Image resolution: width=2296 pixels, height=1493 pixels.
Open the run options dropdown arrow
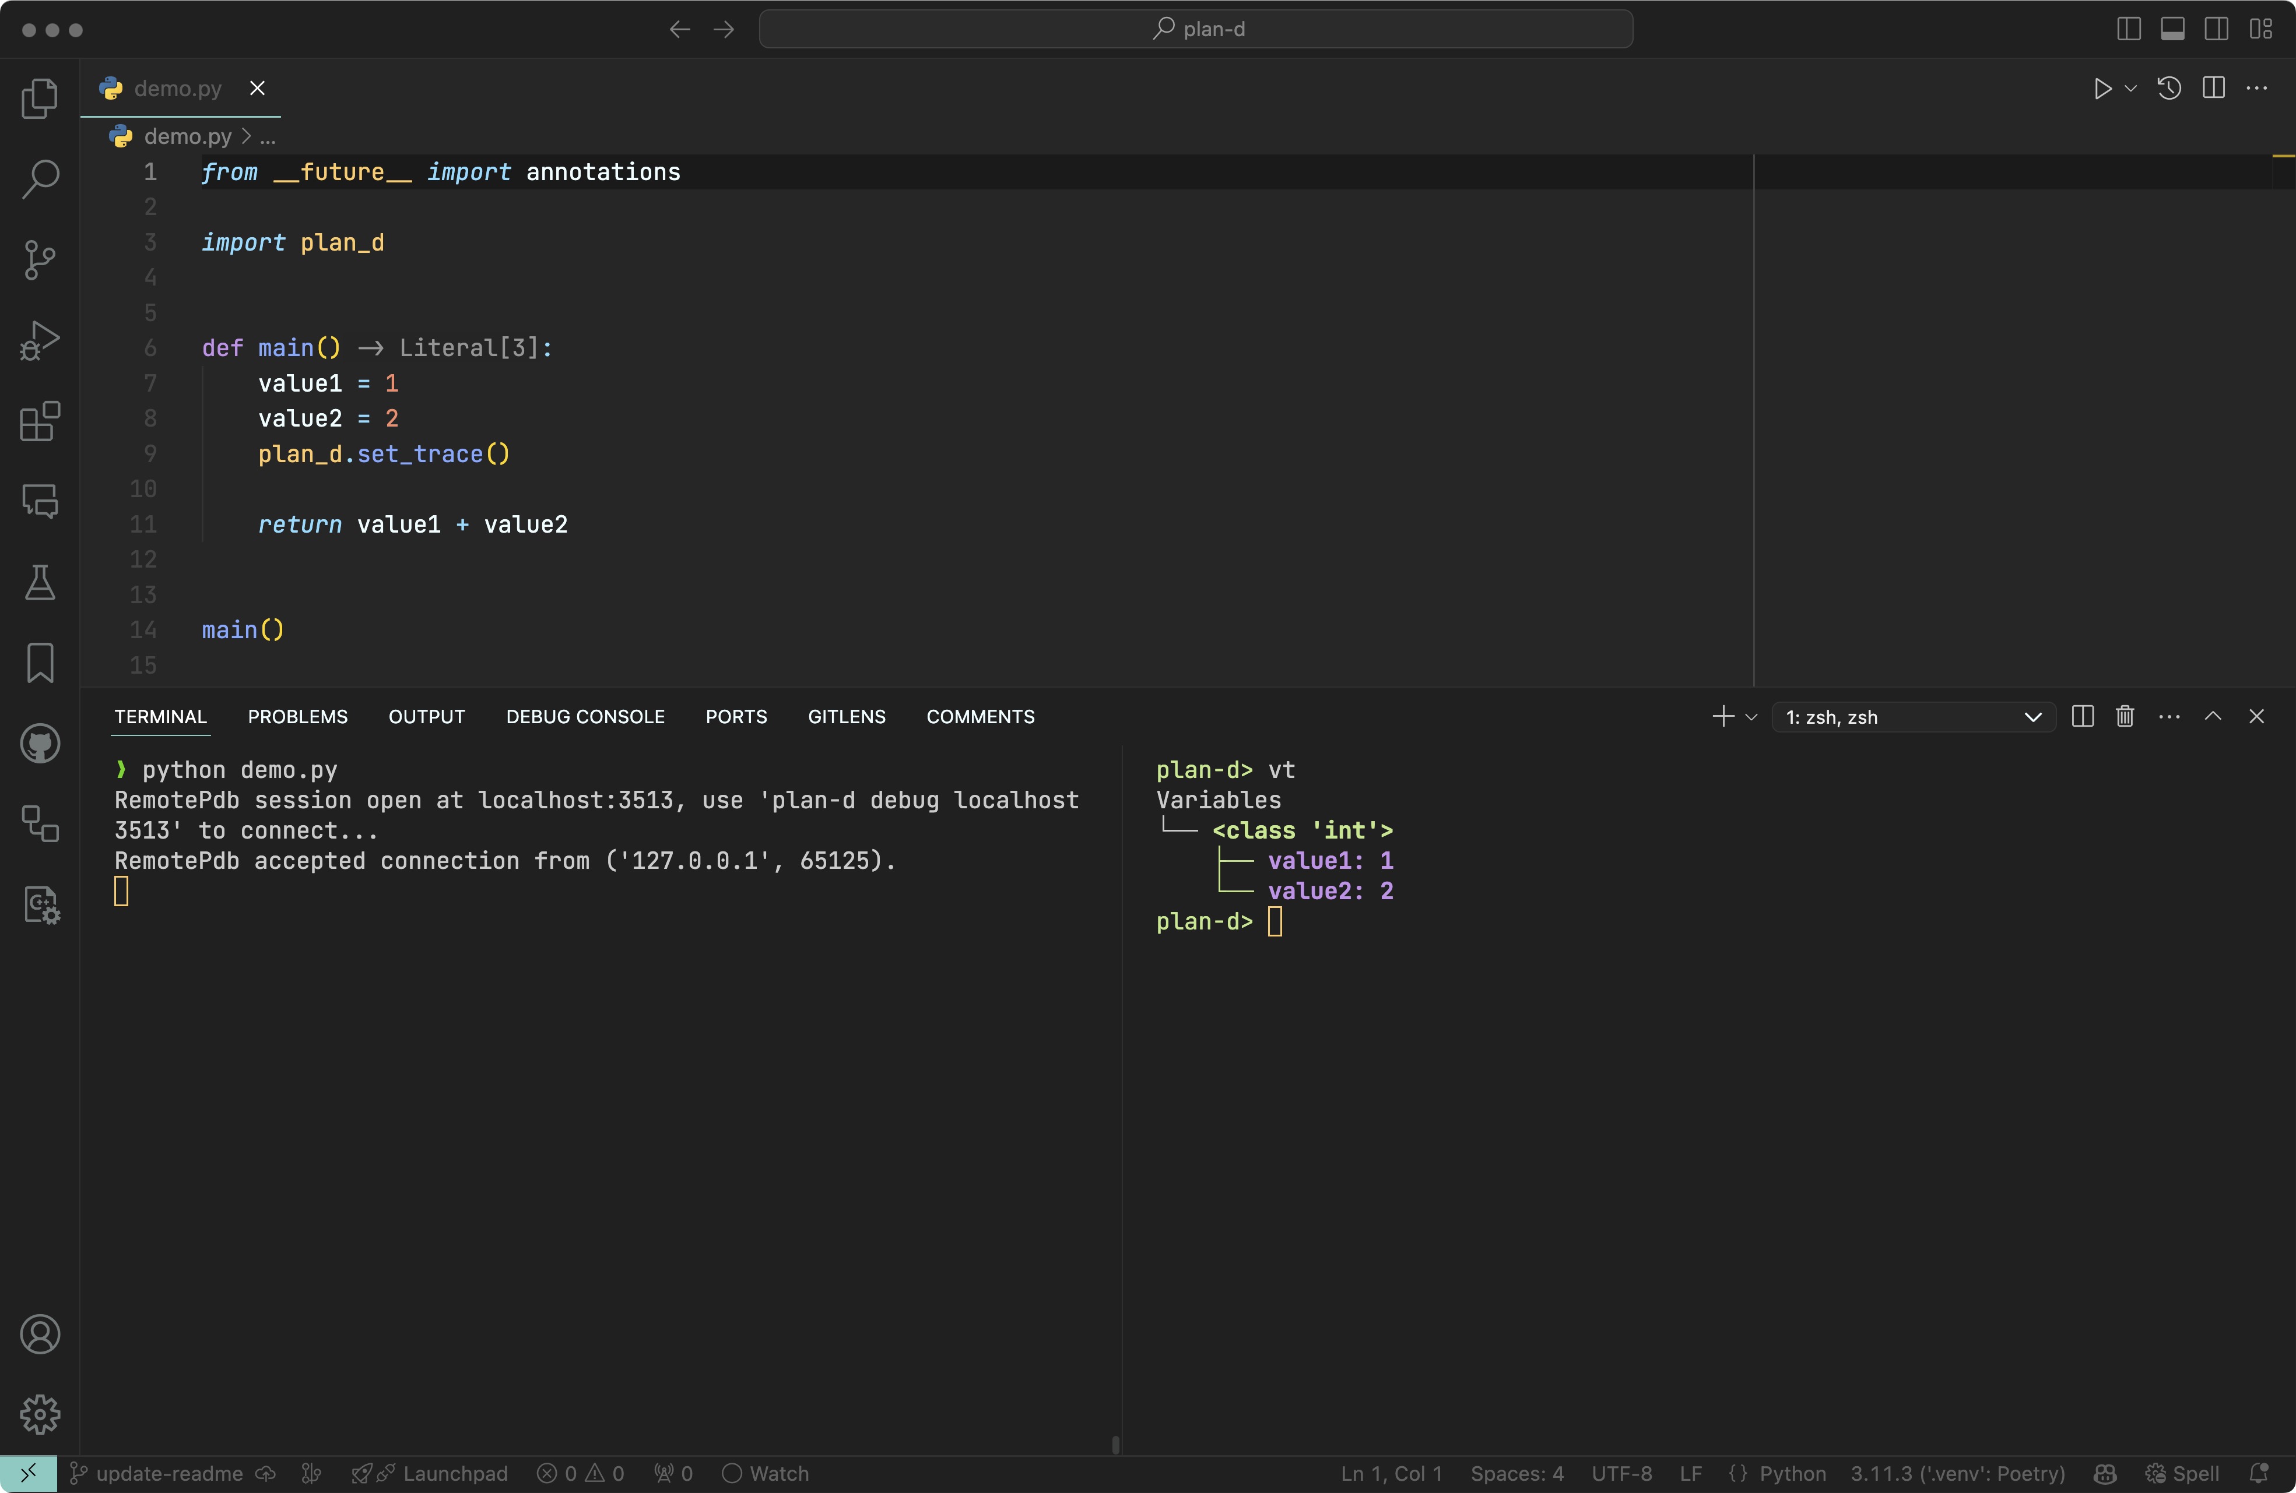tap(2131, 89)
